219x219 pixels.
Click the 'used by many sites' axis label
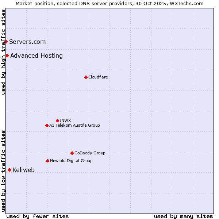(183, 216)
